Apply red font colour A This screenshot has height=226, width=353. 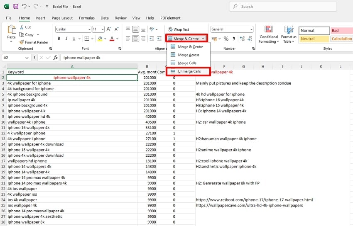tap(112, 39)
